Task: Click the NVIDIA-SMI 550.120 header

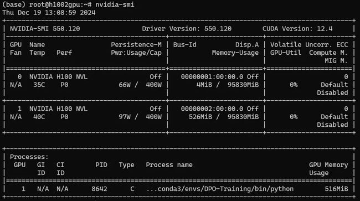Action: coord(45,29)
